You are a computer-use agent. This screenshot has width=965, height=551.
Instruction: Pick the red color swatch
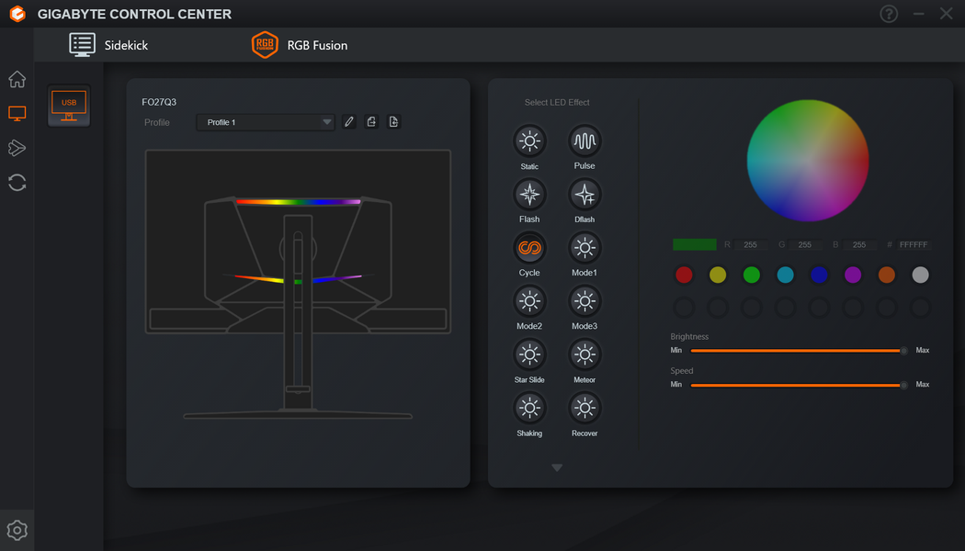coord(684,275)
